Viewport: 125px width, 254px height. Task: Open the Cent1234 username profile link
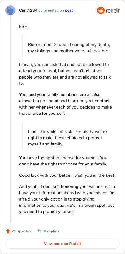click(28, 10)
